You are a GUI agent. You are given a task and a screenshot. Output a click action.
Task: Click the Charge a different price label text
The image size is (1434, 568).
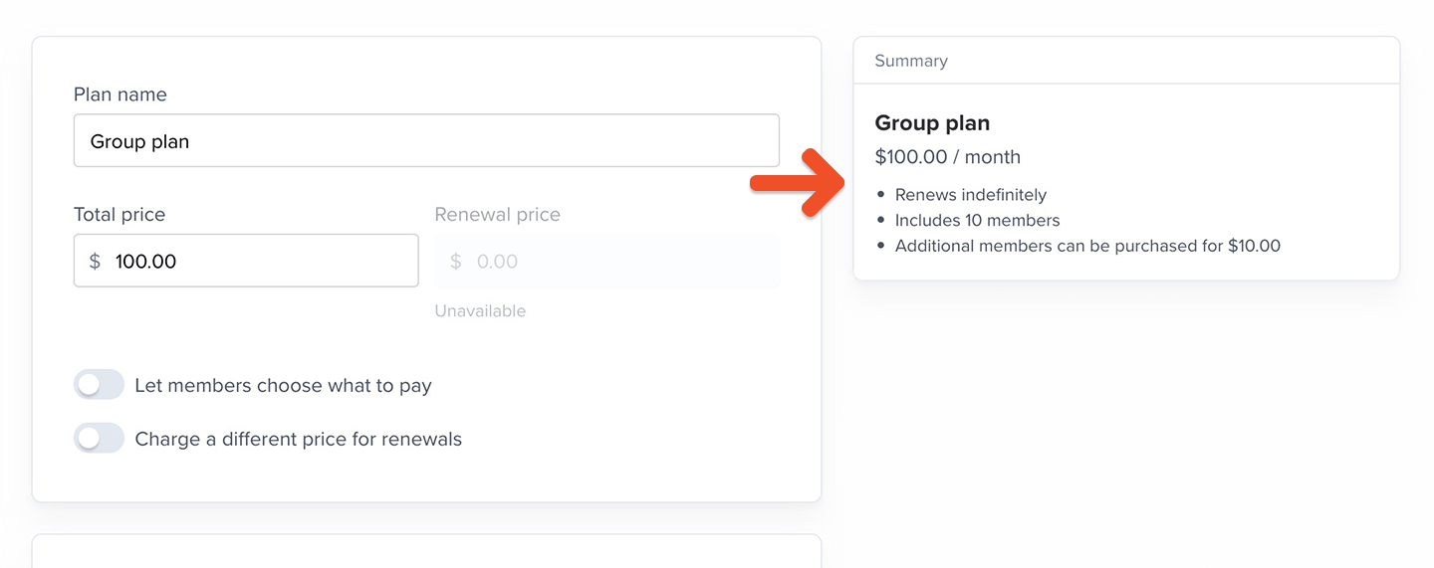pos(298,440)
